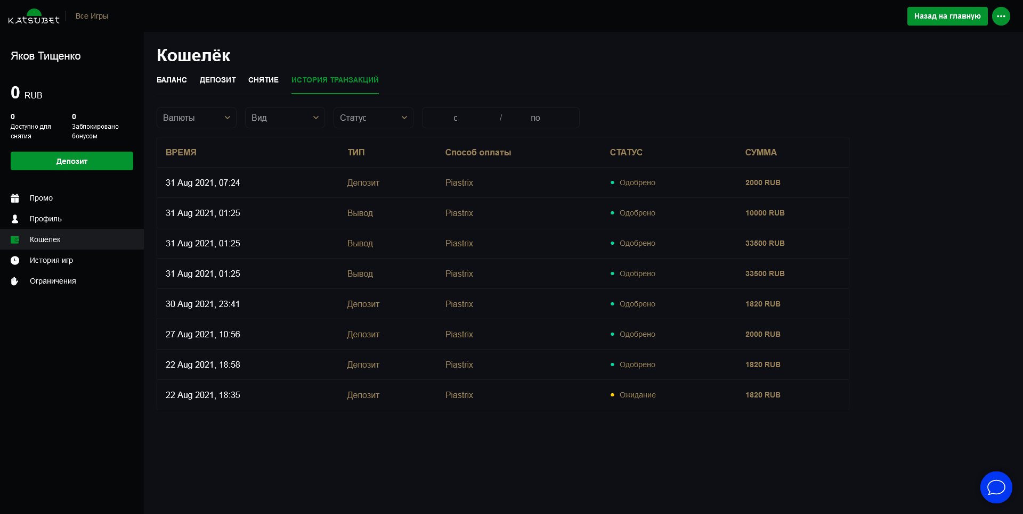This screenshot has height=514, width=1023.
Task: Select the История транзакций tab
Action: pos(335,80)
